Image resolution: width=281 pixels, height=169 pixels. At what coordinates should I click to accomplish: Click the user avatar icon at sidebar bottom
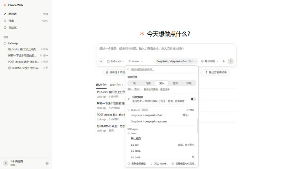[x=6, y=163]
